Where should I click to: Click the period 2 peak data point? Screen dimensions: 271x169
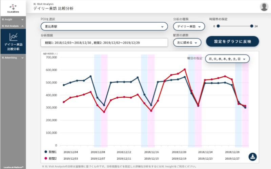pos(185,70)
